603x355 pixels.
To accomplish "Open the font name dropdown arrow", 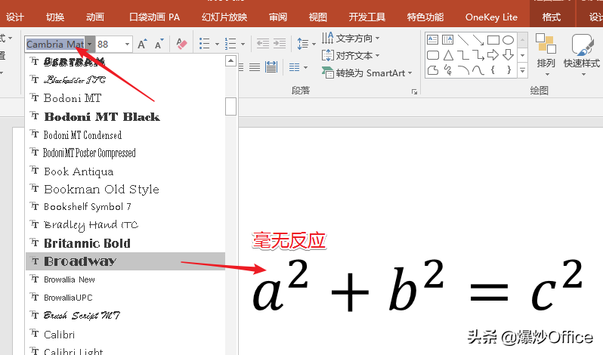I will pyautogui.click(x=90, y=44).
